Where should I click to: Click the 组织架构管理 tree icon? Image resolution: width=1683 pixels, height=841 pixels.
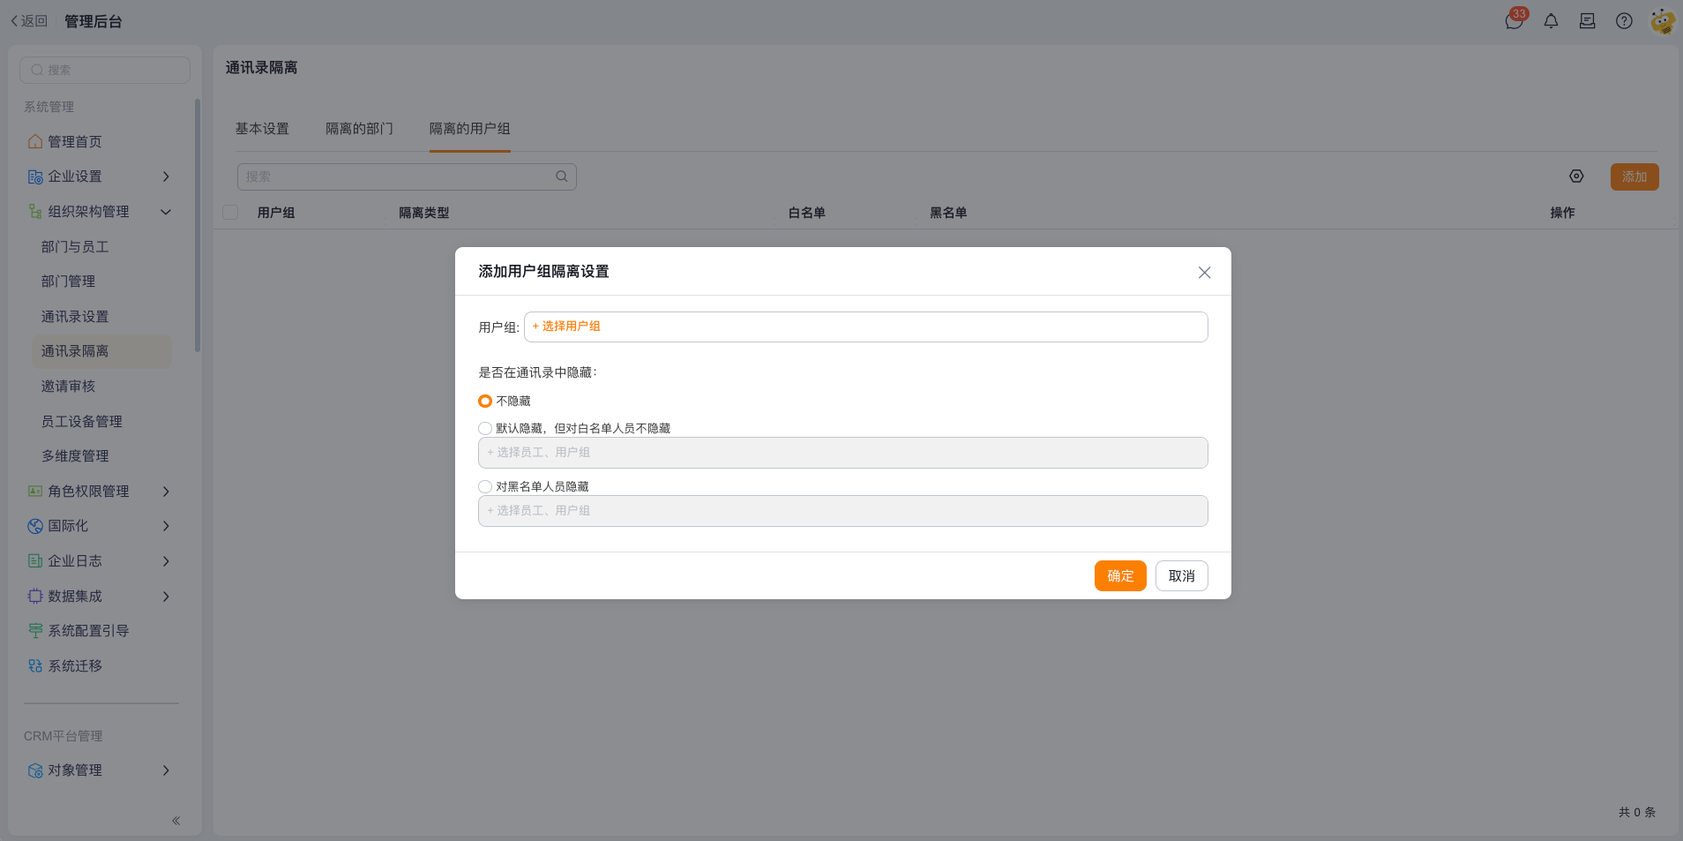pos(35,212)
